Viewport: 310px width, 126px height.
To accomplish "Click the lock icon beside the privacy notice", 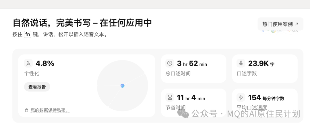I will tap(27, 110).
